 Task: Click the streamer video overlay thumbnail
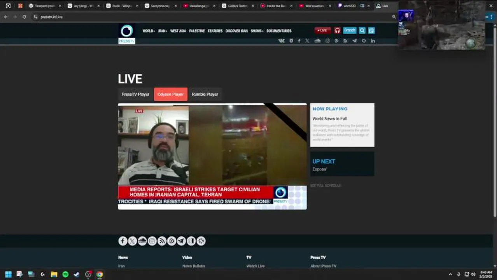coord(442,25)
